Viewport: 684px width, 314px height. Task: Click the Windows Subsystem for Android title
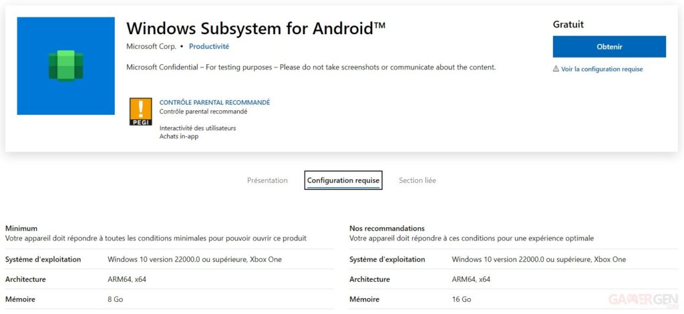(256, 28)
